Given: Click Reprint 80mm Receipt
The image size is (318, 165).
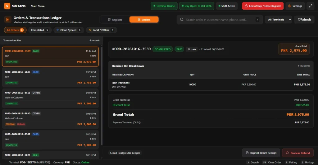Looking at the screenshot, I should click(x=261, y=153).
